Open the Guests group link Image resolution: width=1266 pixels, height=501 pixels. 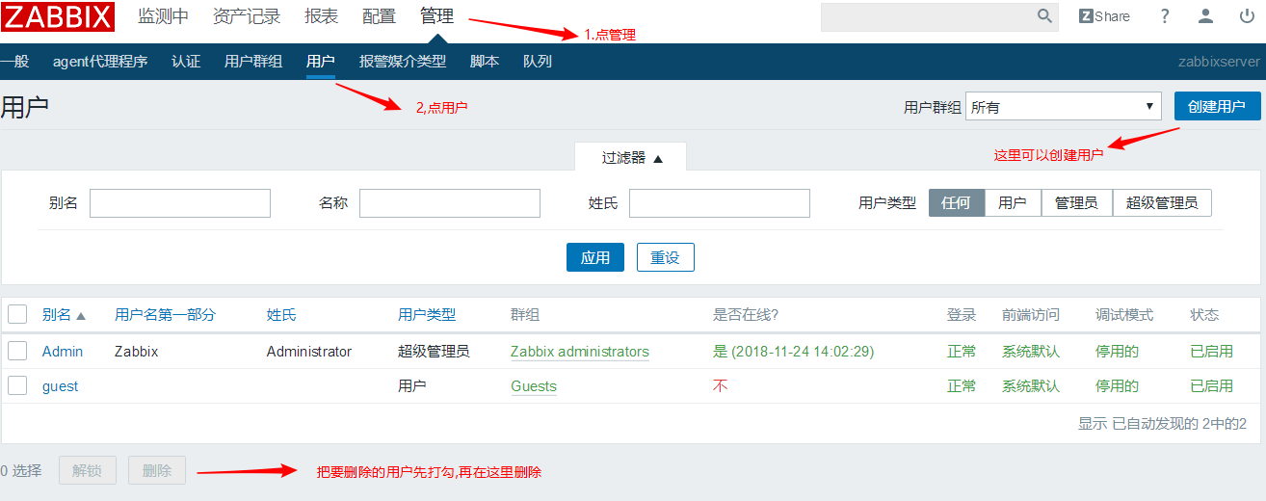pos(534,386)
